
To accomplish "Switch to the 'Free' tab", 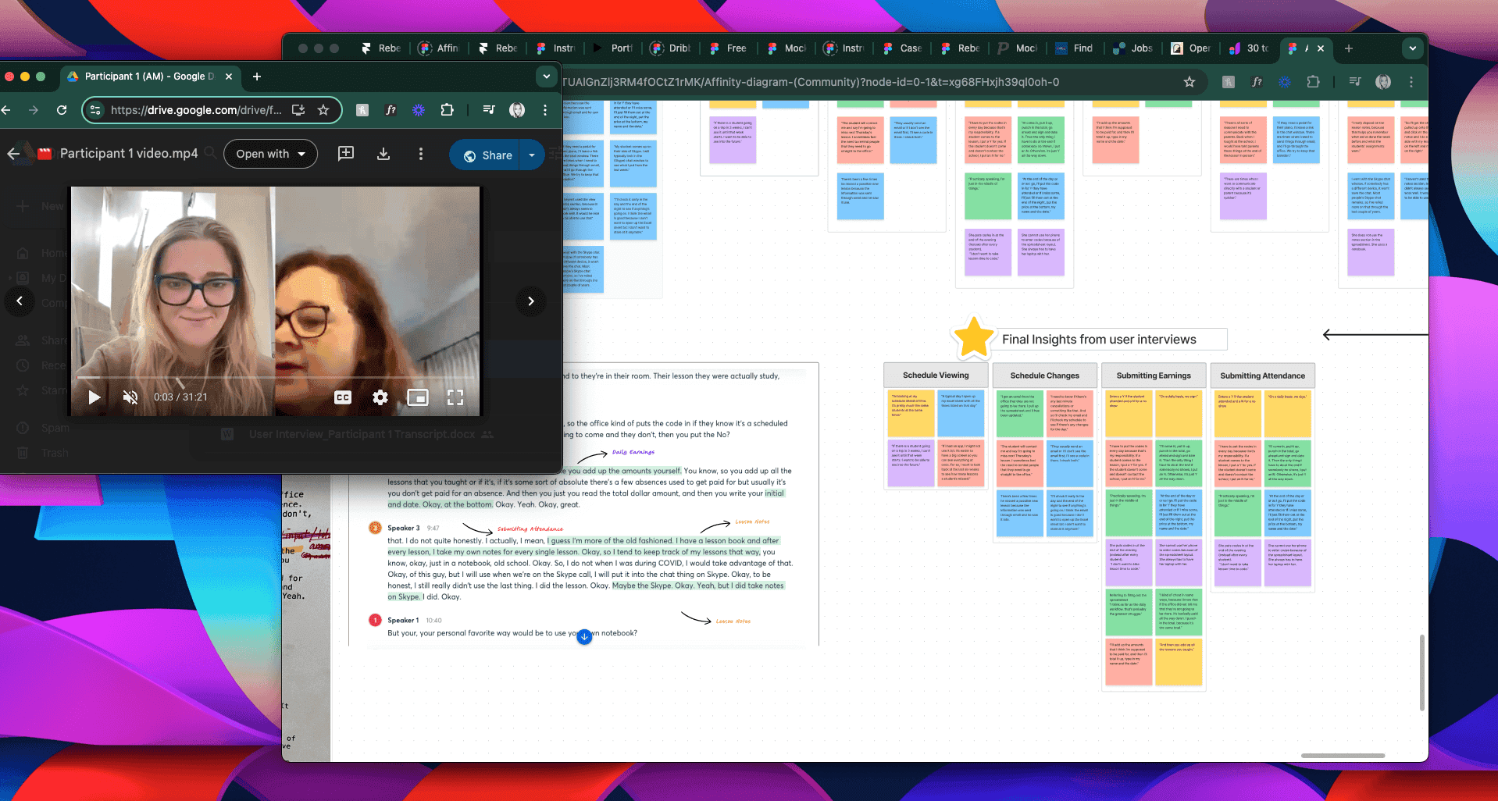I will (x=729, y=48).
